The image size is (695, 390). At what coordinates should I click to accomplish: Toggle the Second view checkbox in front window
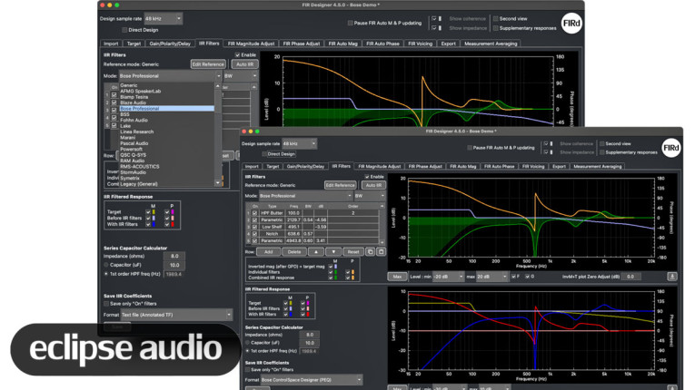[x=600, y=143]
